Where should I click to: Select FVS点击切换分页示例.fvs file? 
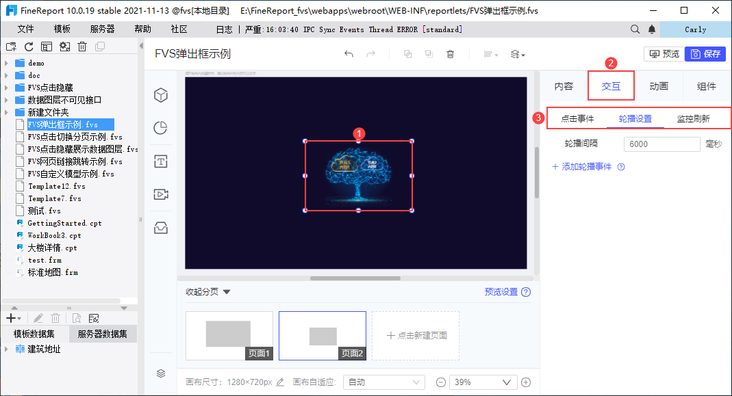click(x=75, y=137)
